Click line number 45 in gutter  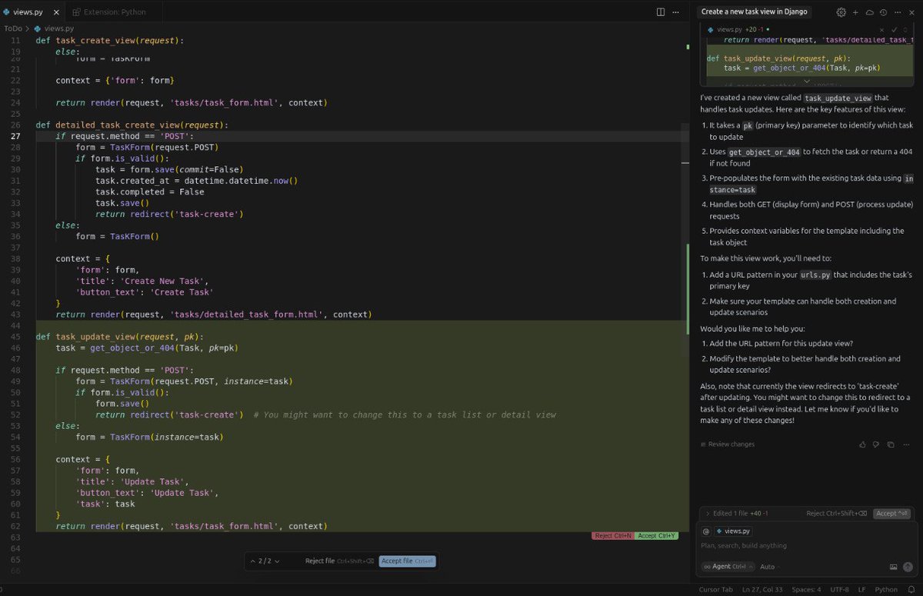(16, 337)
